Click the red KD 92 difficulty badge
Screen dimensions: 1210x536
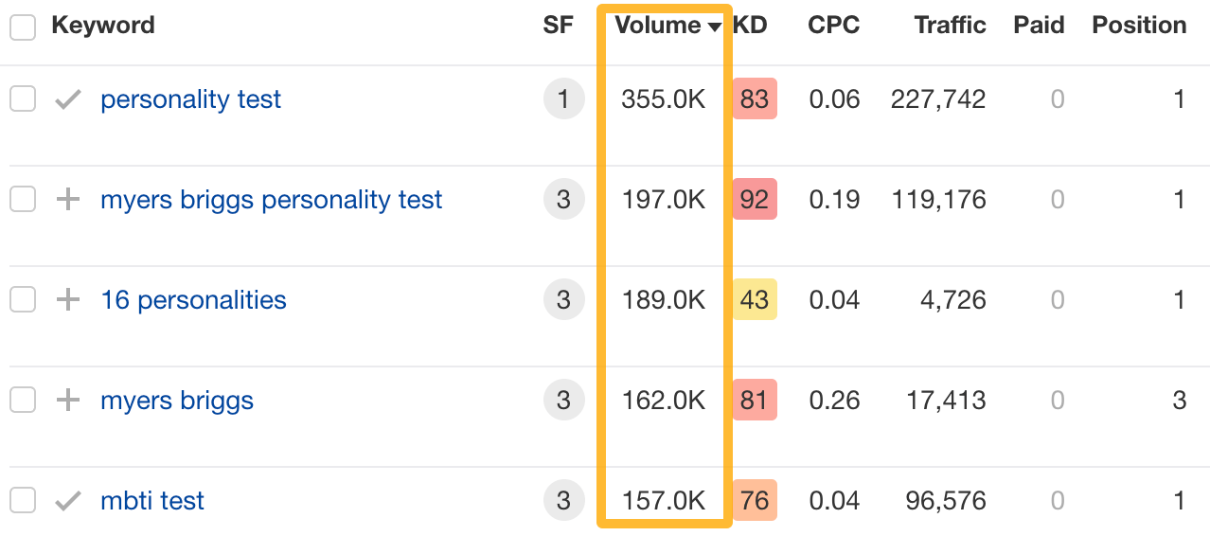pos(755,200)
